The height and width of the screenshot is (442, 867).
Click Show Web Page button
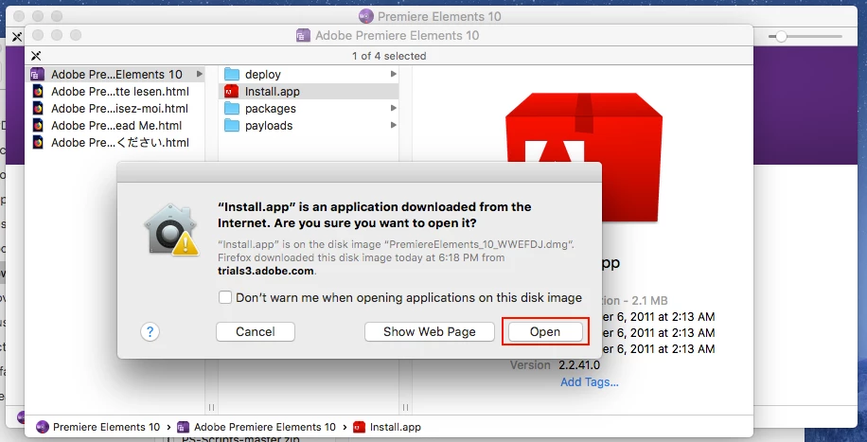coord(430,332)
